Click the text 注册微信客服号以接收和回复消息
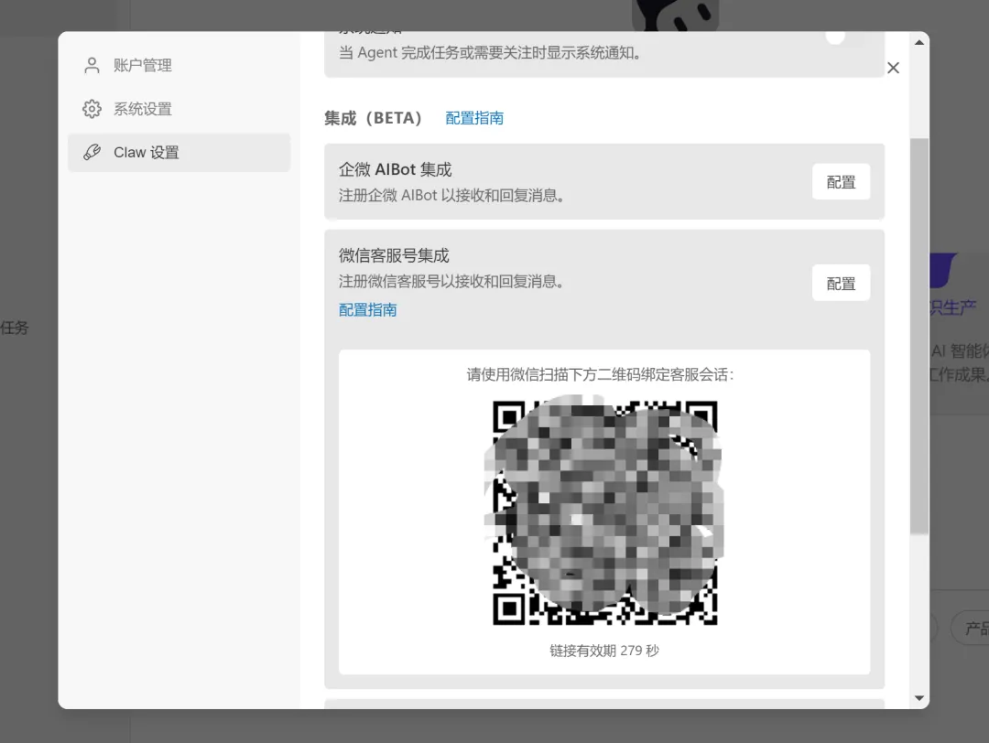 [x=451, y=282]
